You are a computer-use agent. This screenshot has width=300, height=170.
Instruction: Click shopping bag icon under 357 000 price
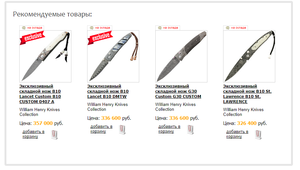[x=55, y=135]
